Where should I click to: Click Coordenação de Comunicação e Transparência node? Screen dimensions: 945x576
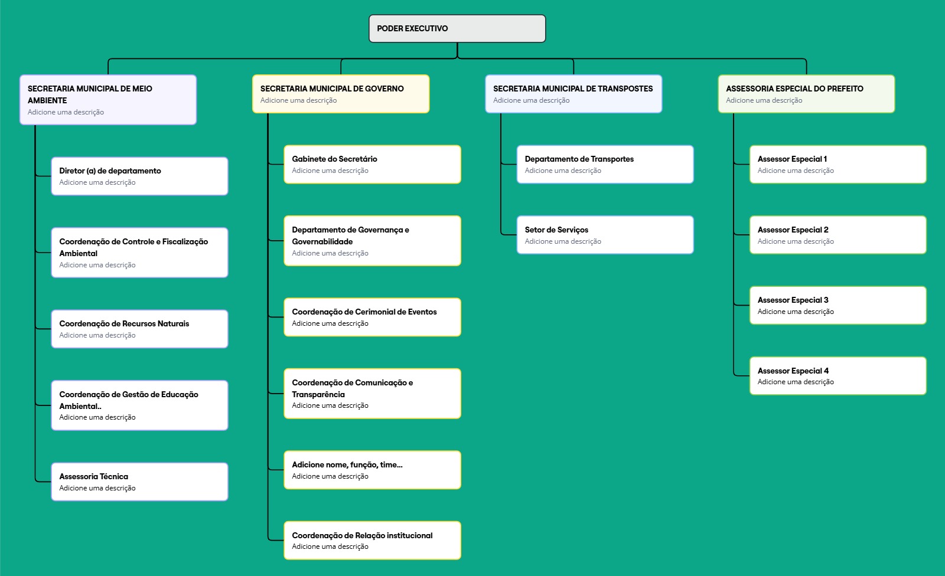click(x=372, y=393)
